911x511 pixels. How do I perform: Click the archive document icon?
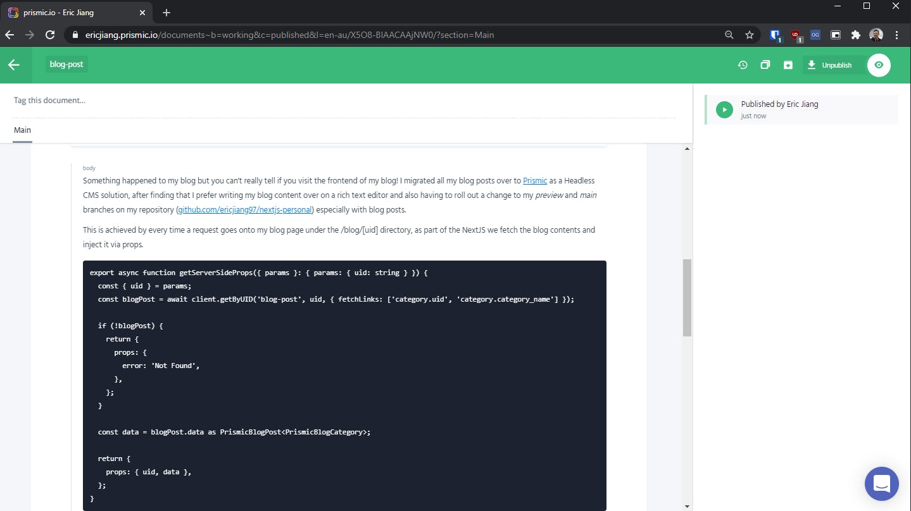point(788,65)
